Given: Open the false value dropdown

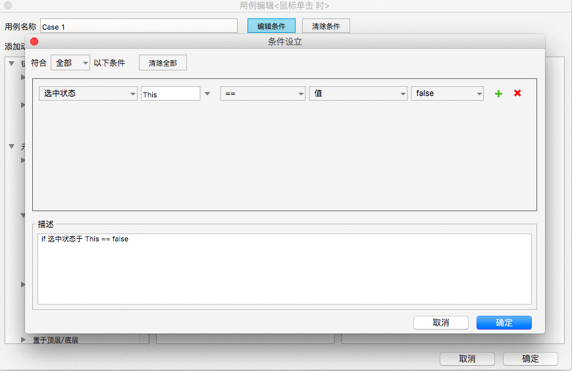Looking at the screenshot, I should click(x=447, y=93).
